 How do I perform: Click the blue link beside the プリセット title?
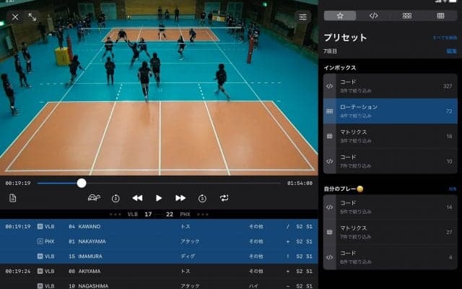click(x=445, y=38)
